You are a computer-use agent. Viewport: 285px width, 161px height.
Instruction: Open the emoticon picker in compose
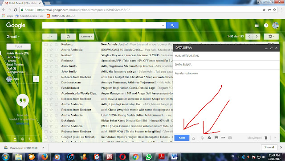click(230, 138)
